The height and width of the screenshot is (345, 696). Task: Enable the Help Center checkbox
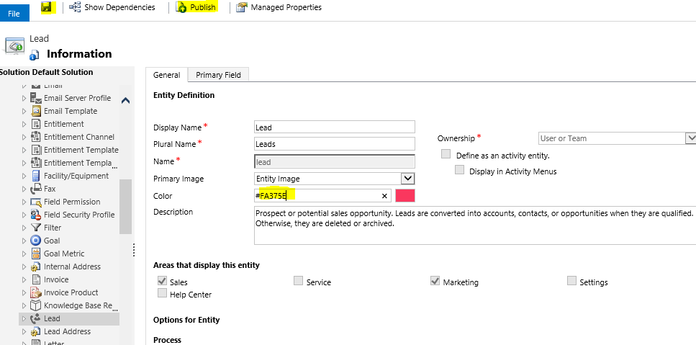point(162,294)
